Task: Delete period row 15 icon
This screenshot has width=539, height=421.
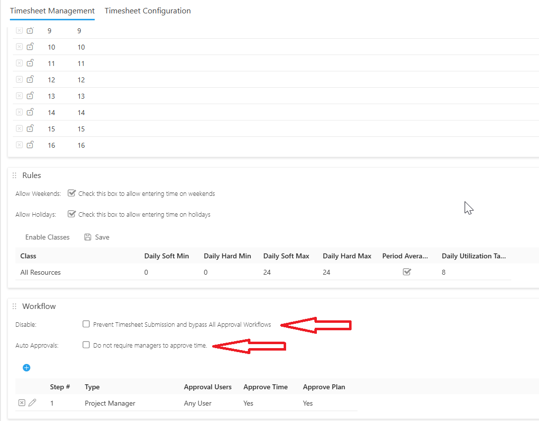Action: 19,128
